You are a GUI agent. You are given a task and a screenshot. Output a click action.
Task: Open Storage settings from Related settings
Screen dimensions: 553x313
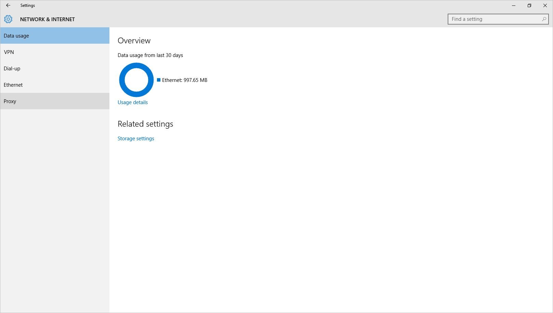tap(135, 138)
